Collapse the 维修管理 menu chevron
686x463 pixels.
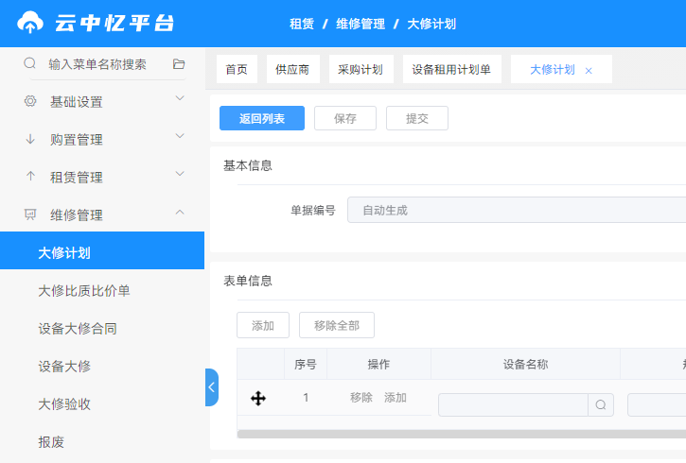(180, 212)
